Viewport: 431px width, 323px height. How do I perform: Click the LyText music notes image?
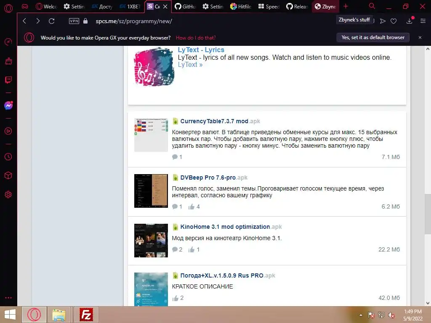coord(154,67)
